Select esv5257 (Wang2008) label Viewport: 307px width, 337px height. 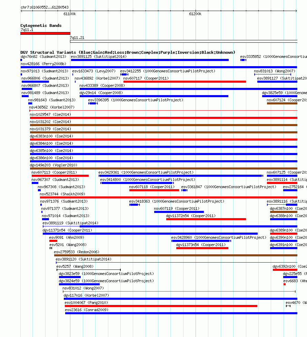click(75, 266)
